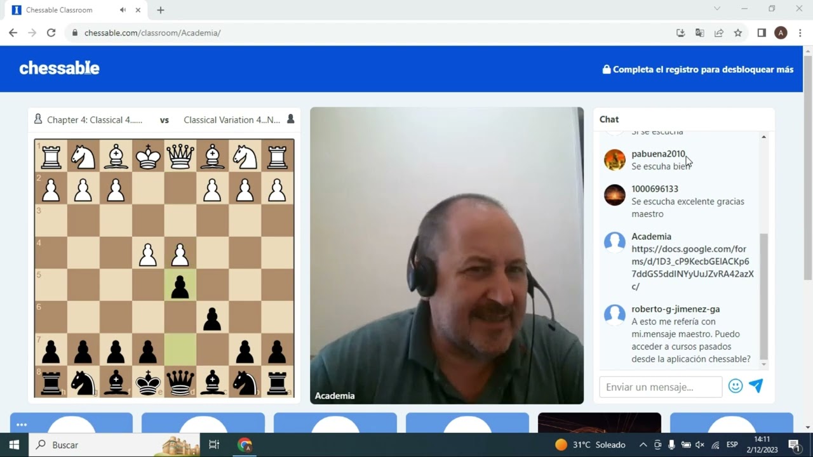
Task: Click the share page icon
Action: (719, 33)
